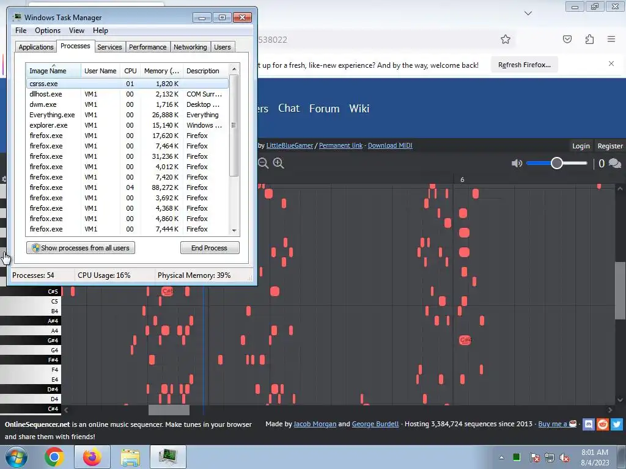Sort processes by CPU column header
Image resolution: width=626 pixels, height=469 pixels.
point(130,71)
